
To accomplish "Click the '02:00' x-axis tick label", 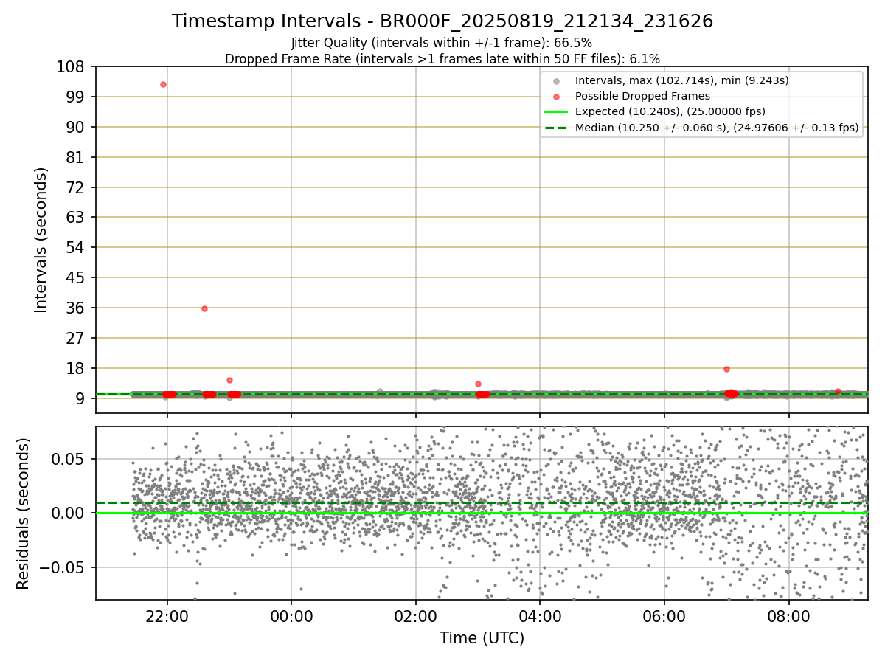I will pos(416,617).
